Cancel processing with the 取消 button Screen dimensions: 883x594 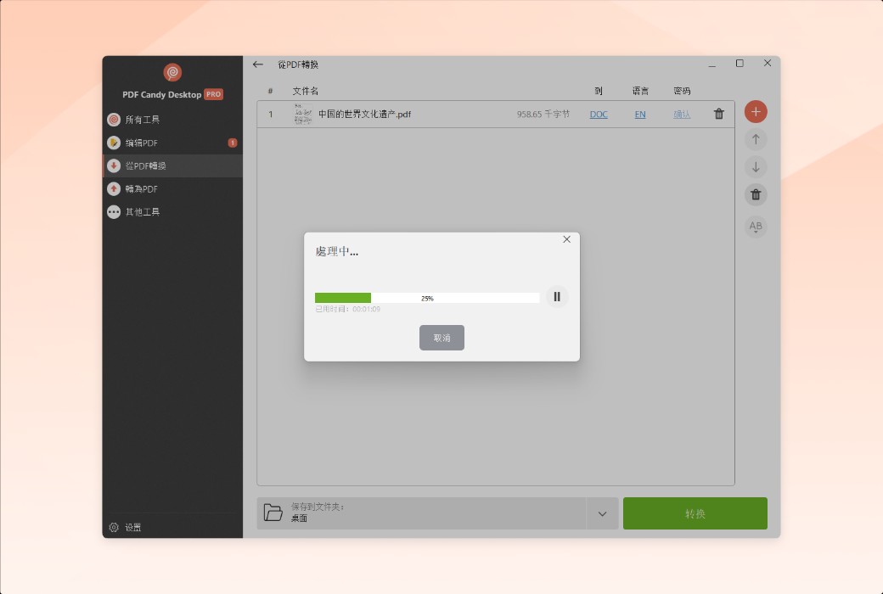point(441,337)
